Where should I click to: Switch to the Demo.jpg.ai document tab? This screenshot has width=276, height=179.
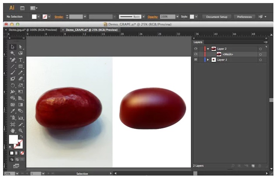point(33,30)
